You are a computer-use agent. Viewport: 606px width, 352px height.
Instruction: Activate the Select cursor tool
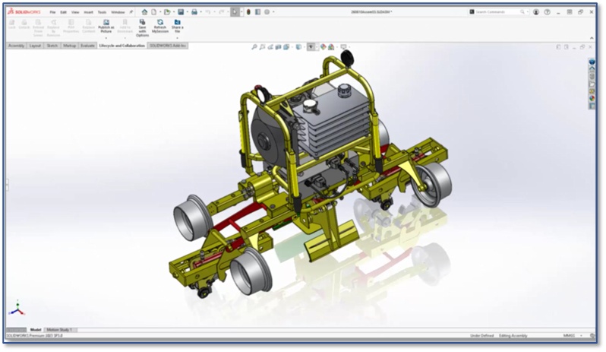pyautogui.click(x=235, y=12)
